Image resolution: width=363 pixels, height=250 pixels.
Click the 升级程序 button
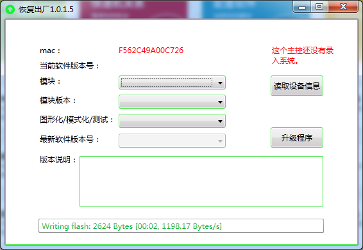pyautogui.click(x=297, y=137)
